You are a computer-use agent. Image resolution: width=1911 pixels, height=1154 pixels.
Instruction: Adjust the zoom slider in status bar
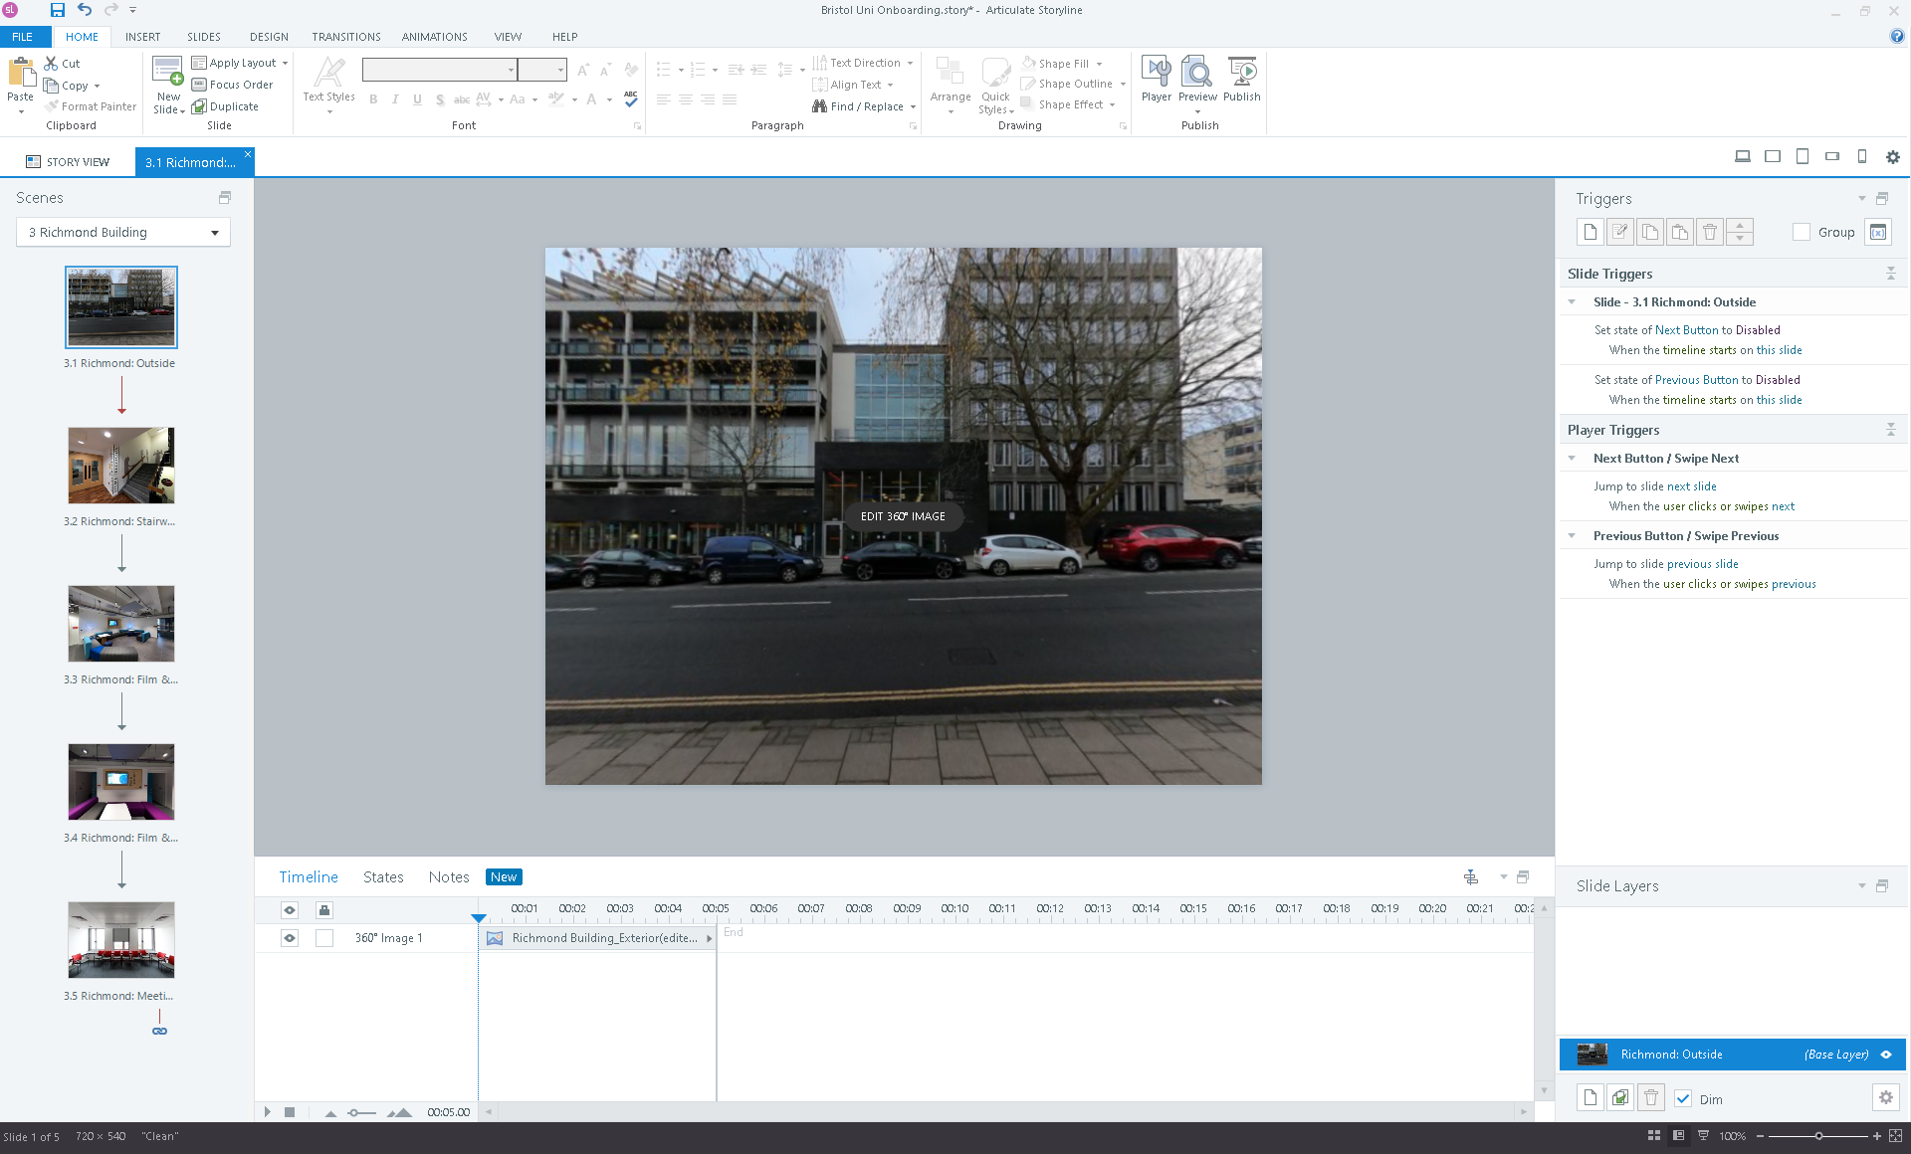pos(1819,1135)
